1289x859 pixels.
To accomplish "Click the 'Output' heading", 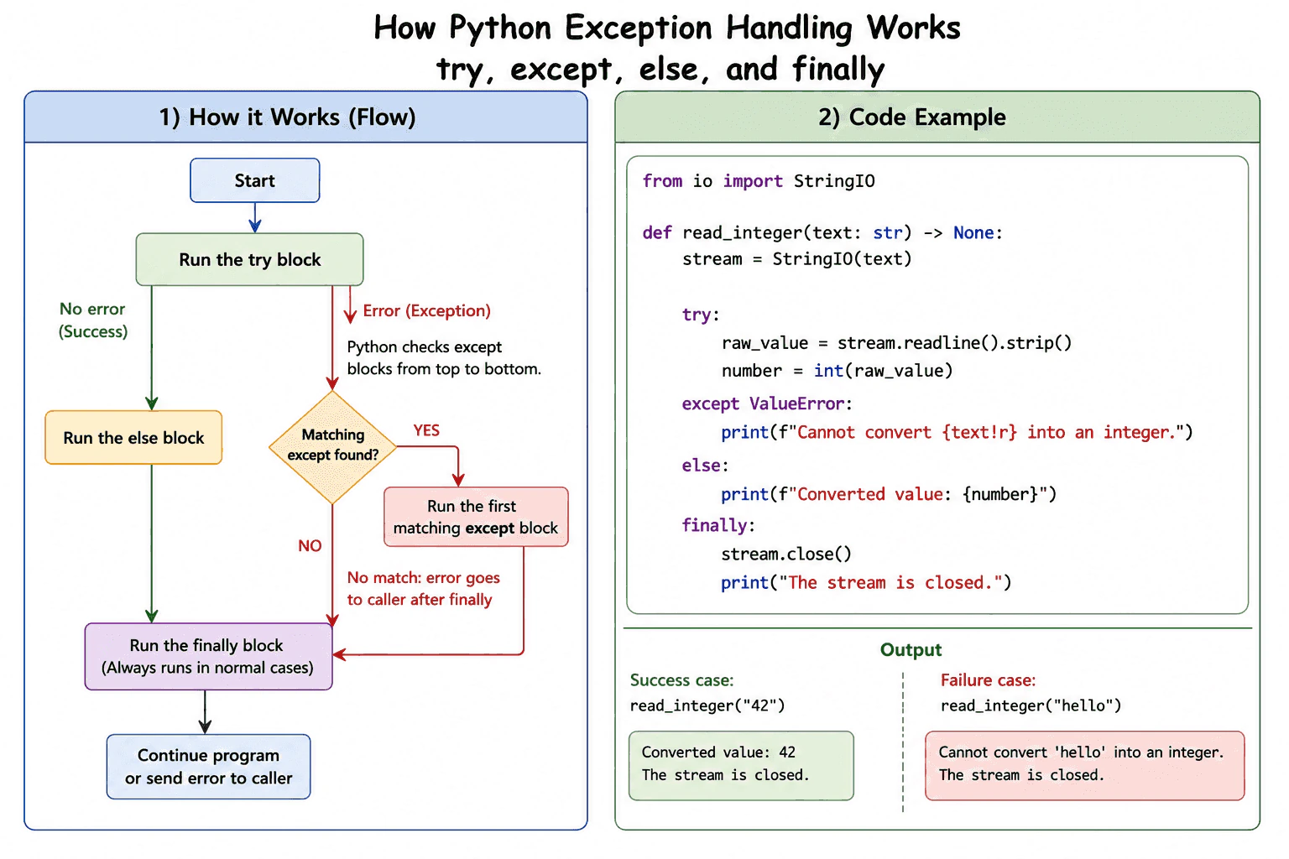I will [x=911, y=649].
